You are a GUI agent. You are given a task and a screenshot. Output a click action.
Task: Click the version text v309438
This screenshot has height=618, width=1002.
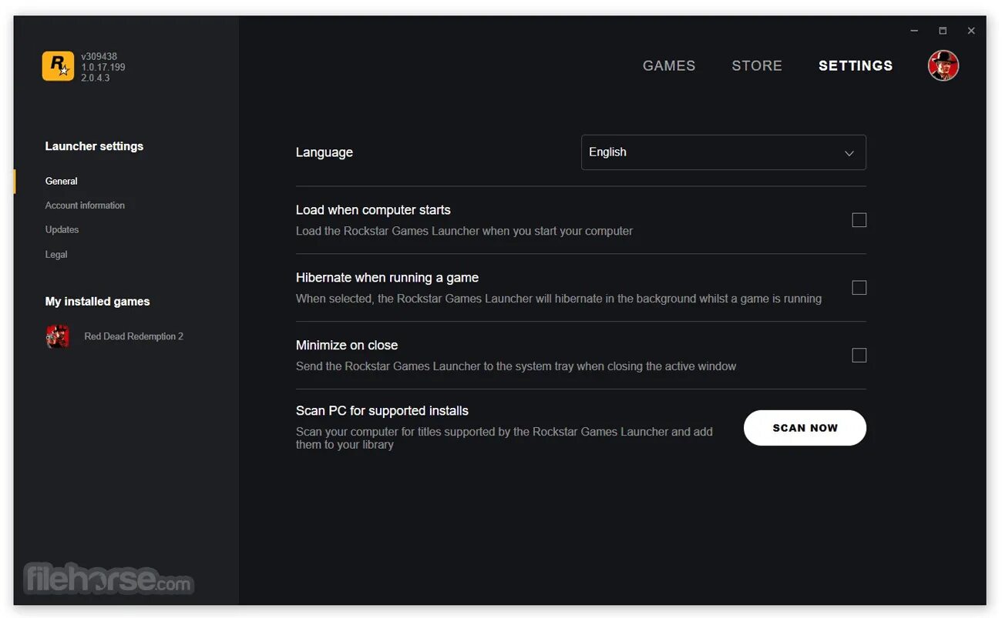coord(99,57)
